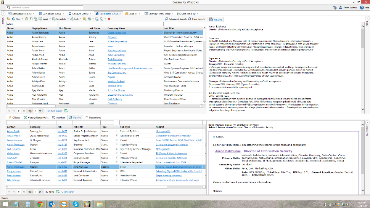Click the Hewlett-Packard company link

point(116,82)
